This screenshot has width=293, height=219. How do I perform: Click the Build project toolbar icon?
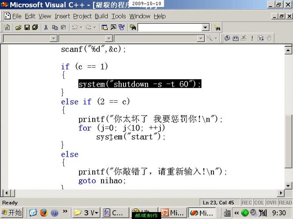tap(235, 39)
